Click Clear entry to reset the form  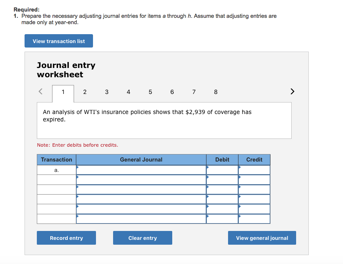[x=142, y=238]
